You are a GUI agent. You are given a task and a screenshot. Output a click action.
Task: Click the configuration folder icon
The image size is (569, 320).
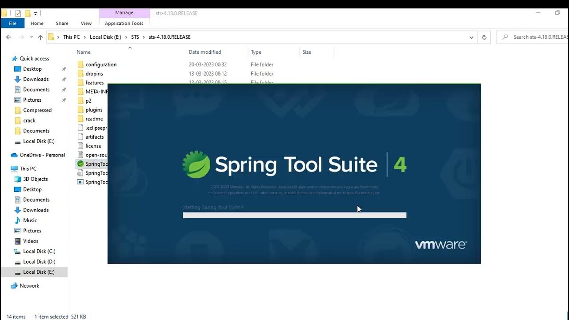coord(80,64)
